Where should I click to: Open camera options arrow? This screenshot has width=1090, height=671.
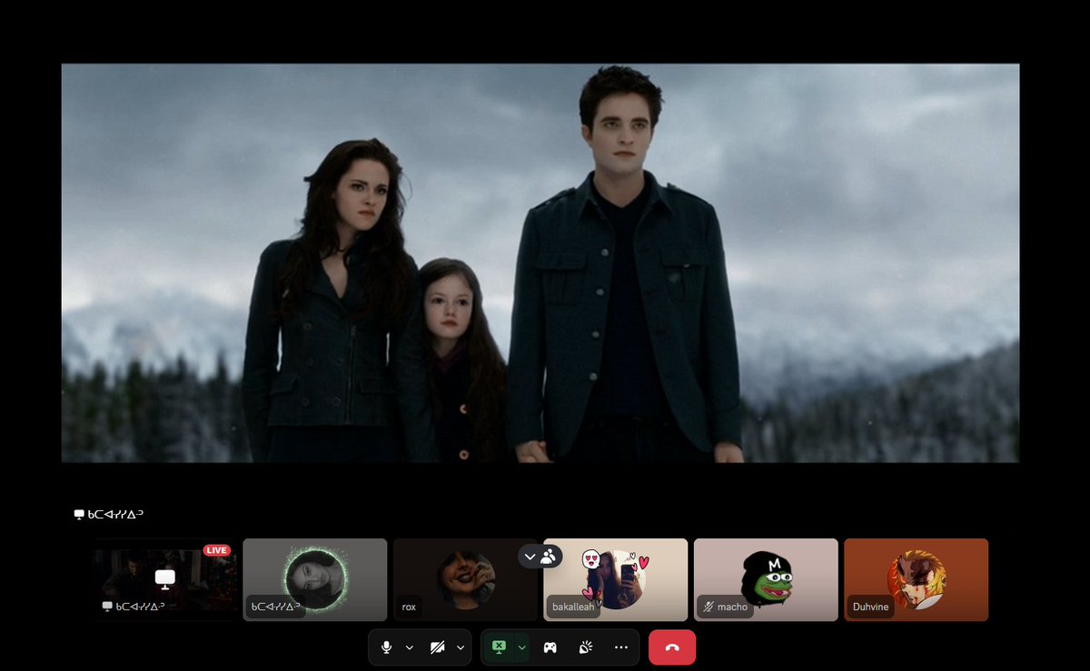[461, 647]
